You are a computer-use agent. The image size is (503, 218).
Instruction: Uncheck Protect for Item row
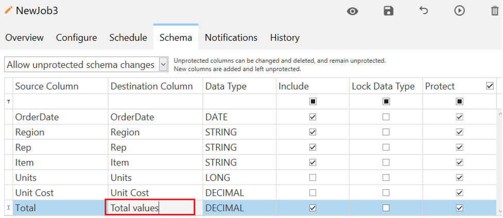[x=459, y=162]
